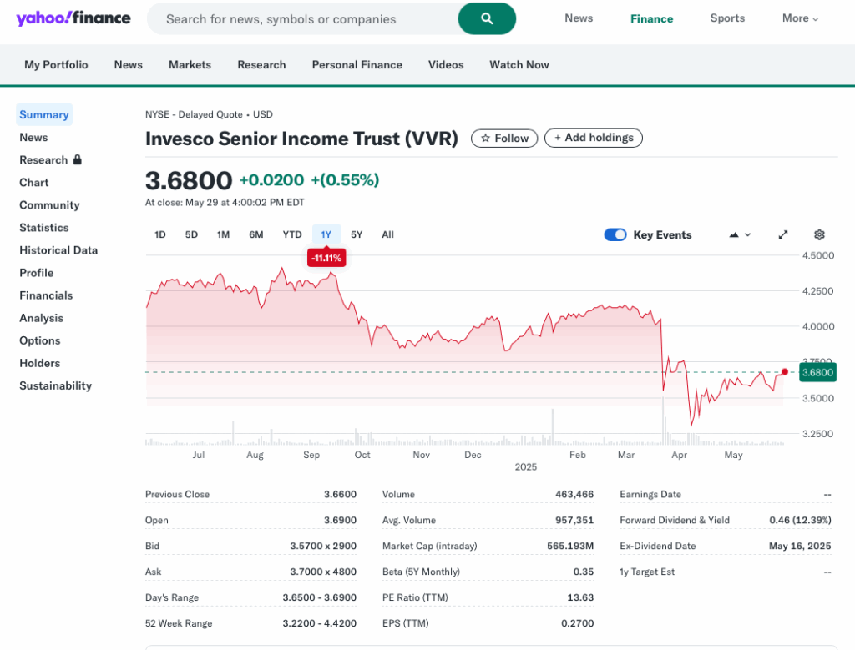Open the Chart sidebar section
The width and height of the screenshot is (855, 650).
(x=33, y=183)
